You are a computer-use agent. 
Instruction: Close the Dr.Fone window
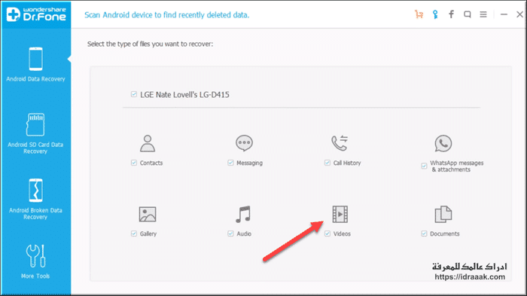(x=519, y=14)
